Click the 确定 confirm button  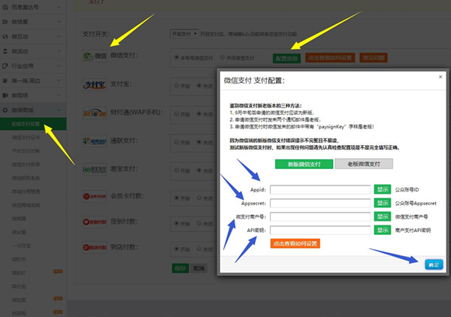tap(434, 264)
